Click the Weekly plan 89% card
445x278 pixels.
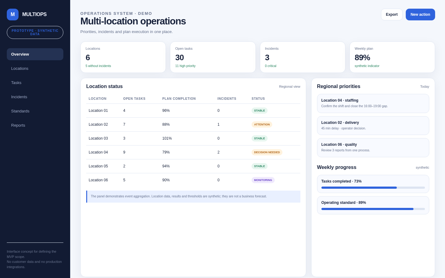392,57
